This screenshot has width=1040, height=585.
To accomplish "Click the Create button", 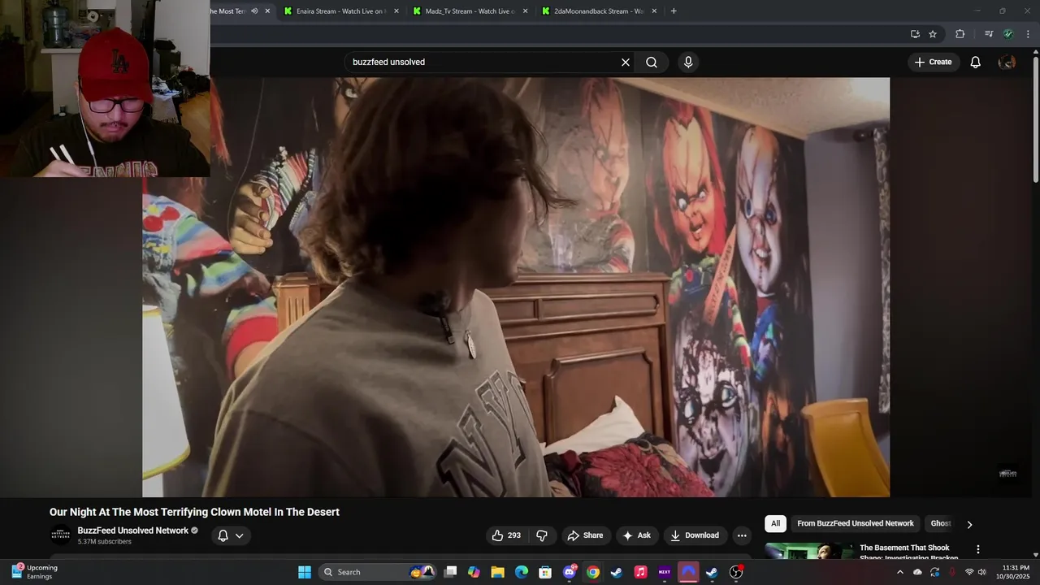I will coord(933,63).
